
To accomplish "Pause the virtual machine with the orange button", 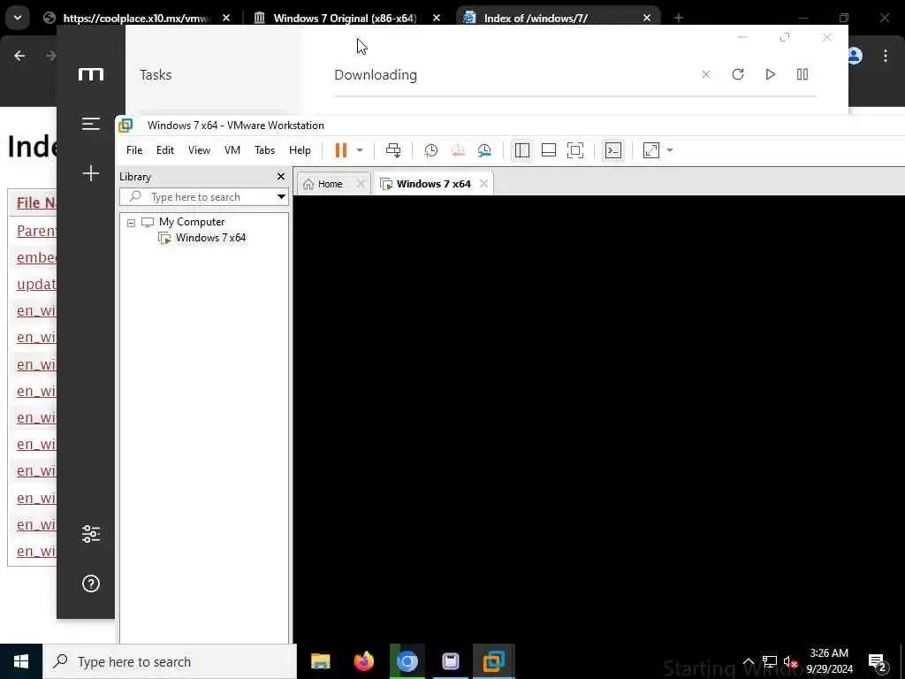I will (340, 150).
